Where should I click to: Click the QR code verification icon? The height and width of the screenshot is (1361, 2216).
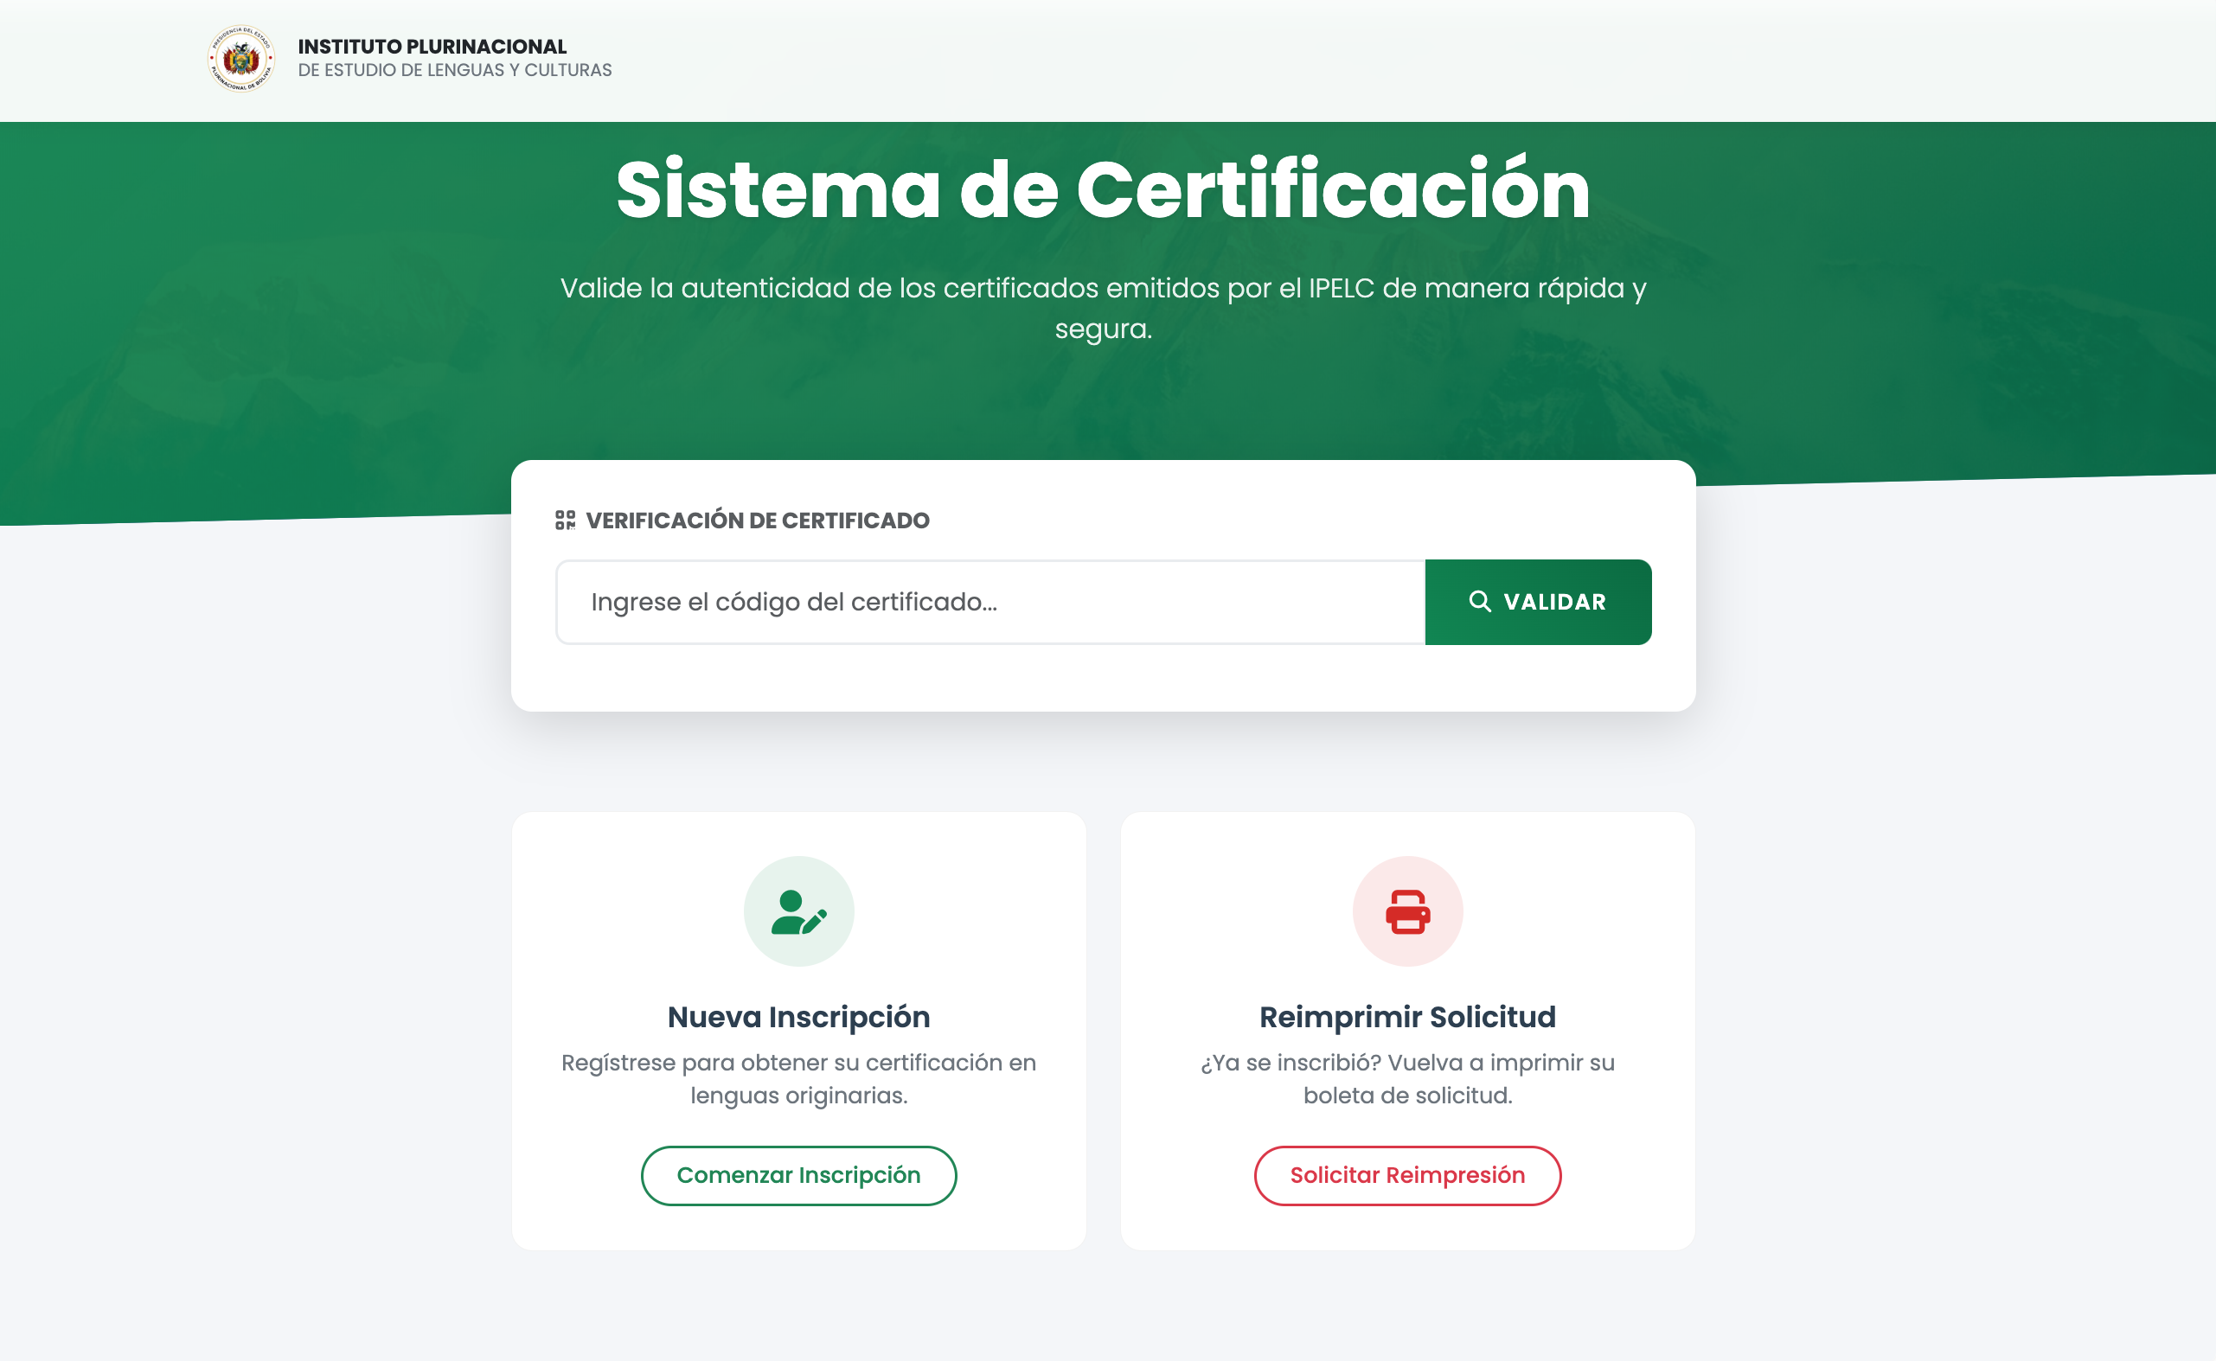567,521
